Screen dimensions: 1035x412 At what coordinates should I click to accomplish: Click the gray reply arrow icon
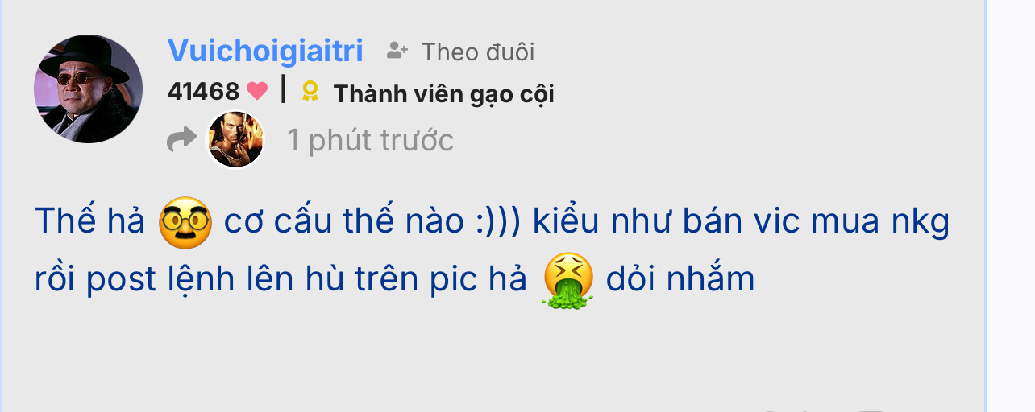click(x=181, y=140)
